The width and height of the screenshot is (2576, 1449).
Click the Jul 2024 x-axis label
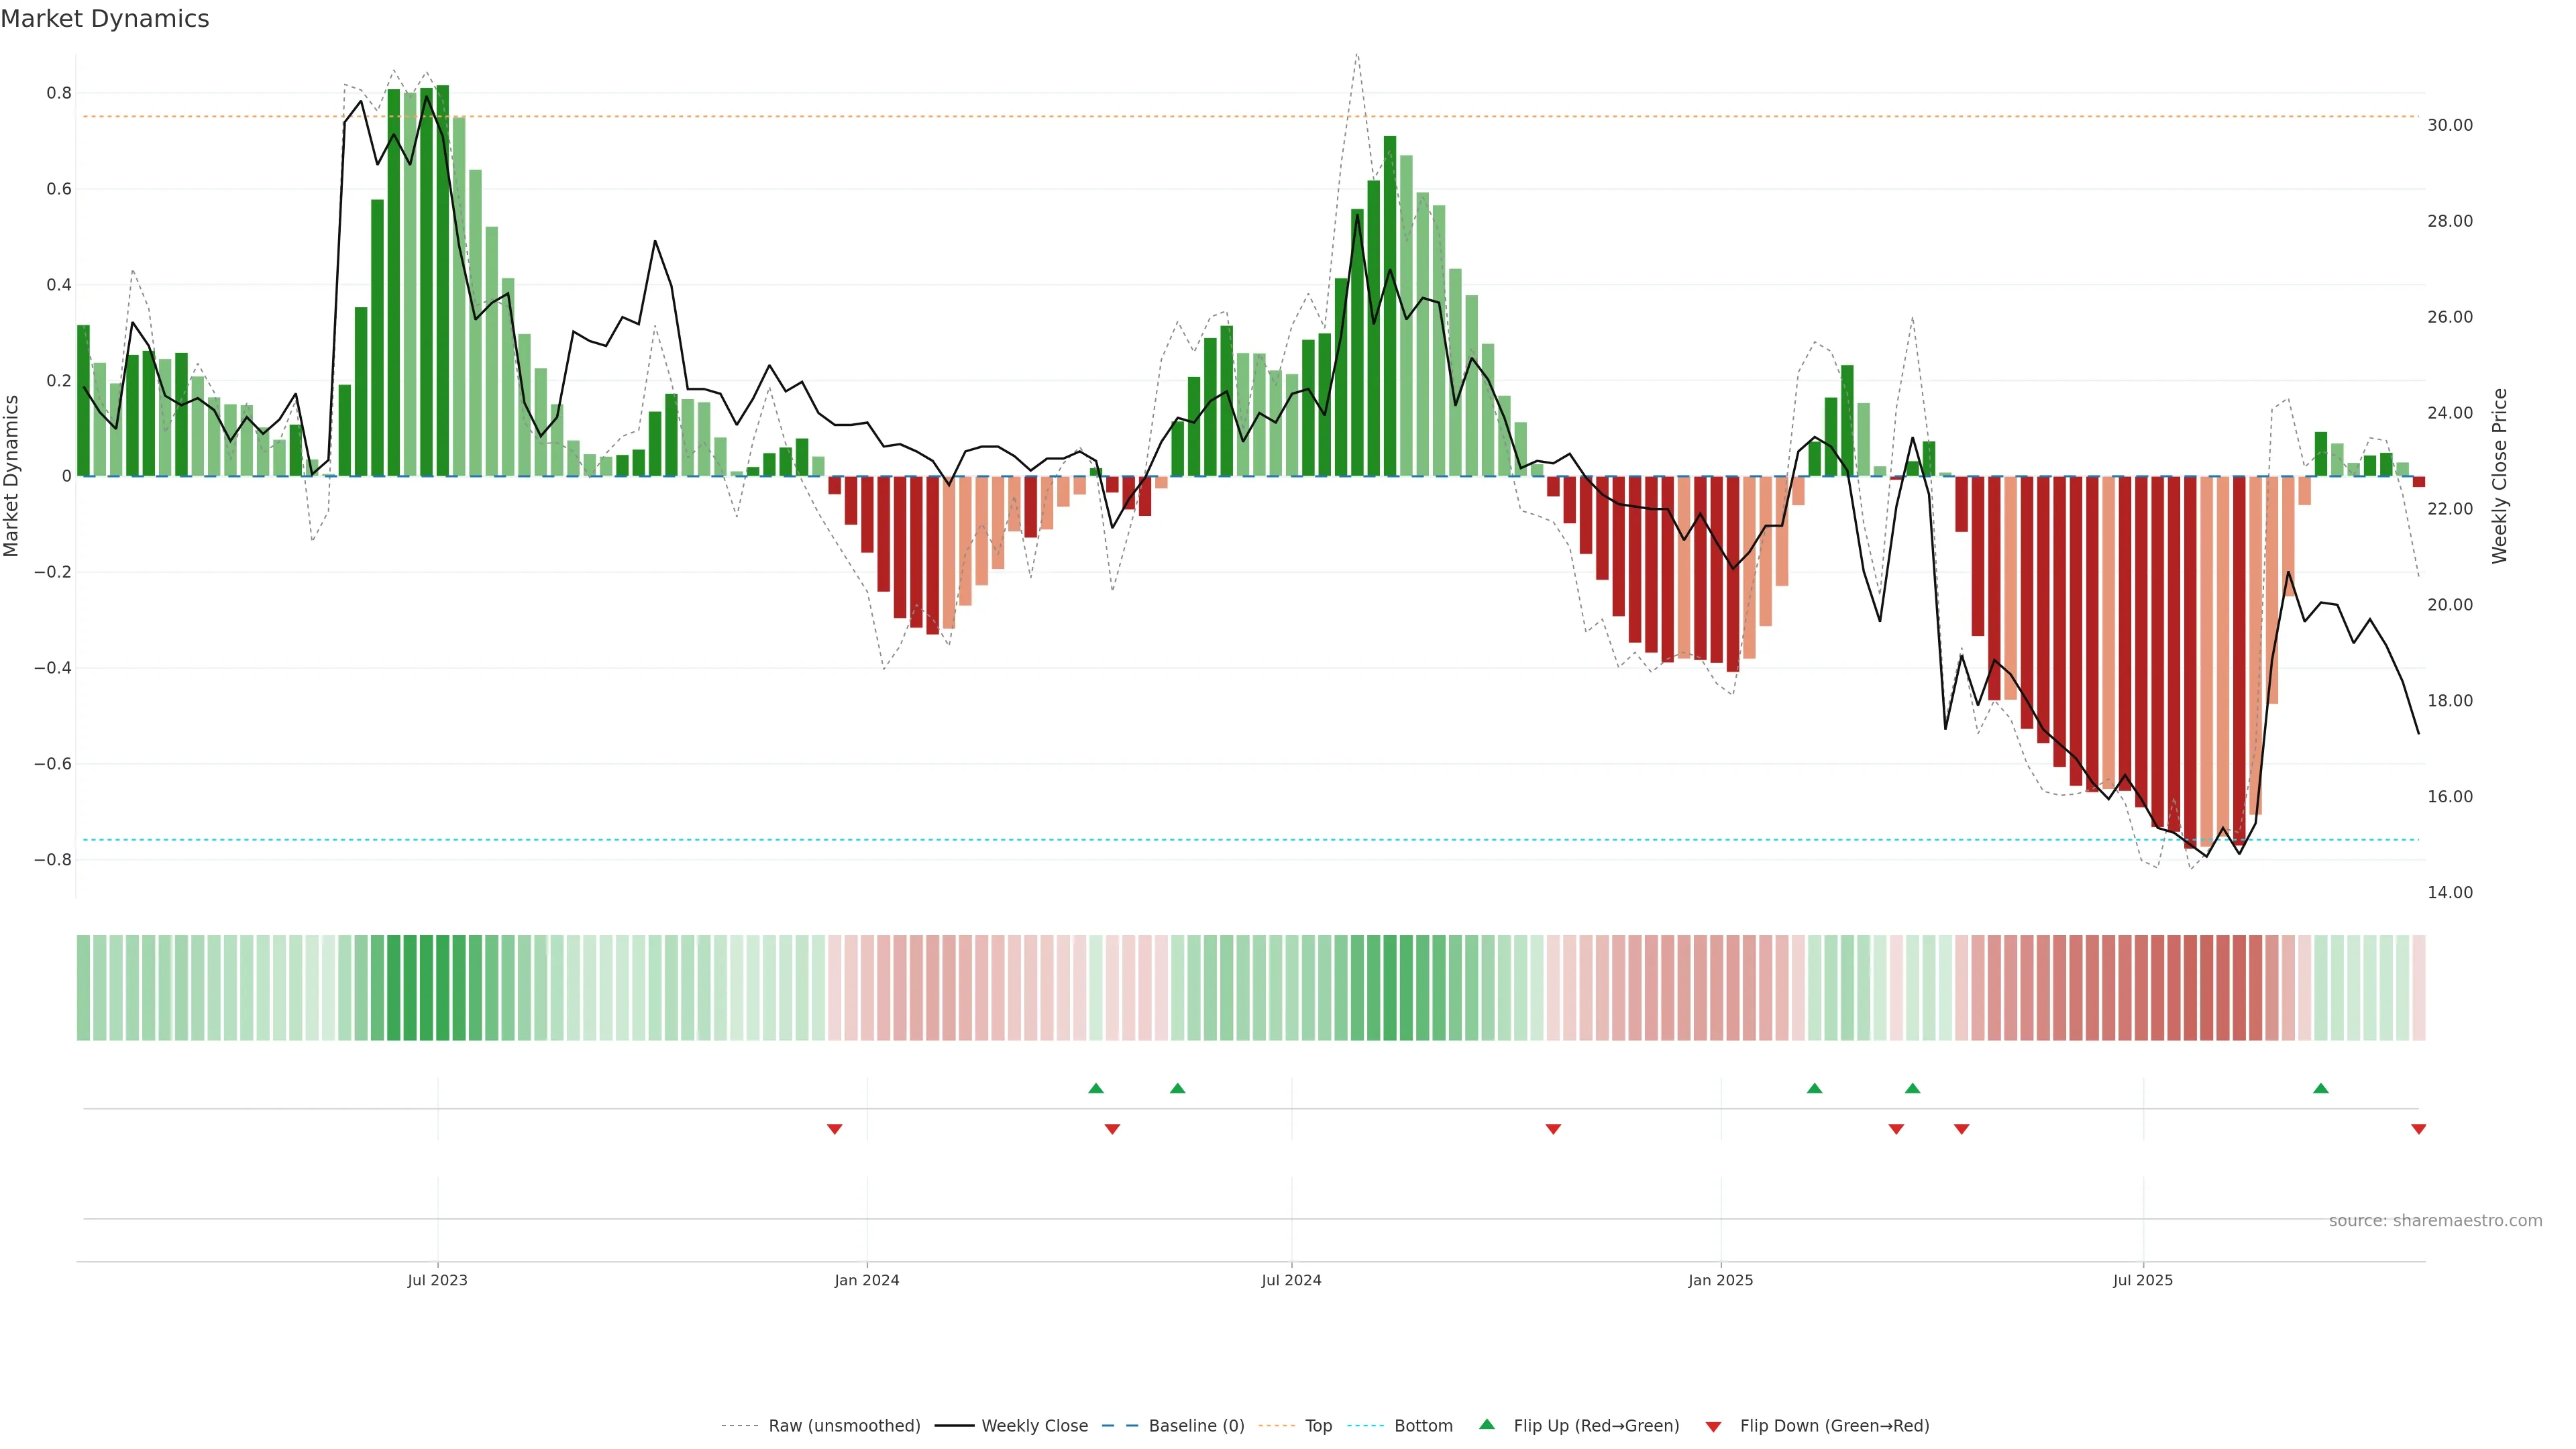click(x=1291, y=1280)
